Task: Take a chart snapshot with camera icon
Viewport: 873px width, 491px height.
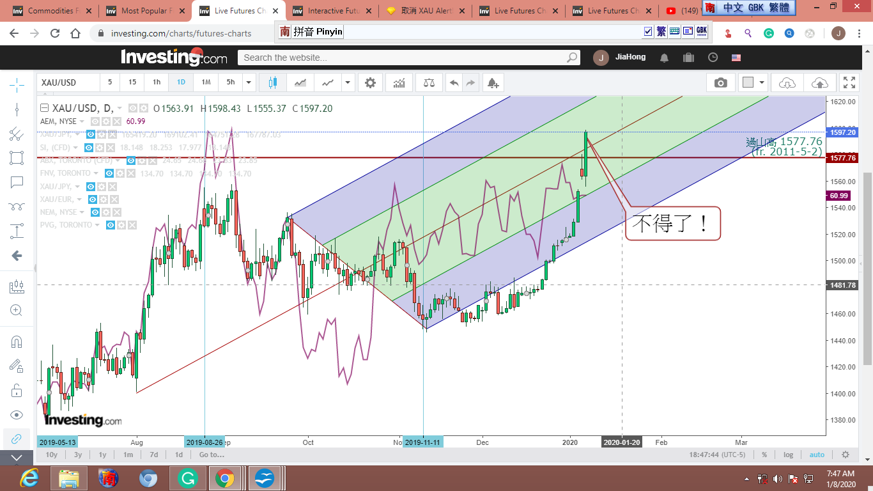Action: click(x=721, y=82)
